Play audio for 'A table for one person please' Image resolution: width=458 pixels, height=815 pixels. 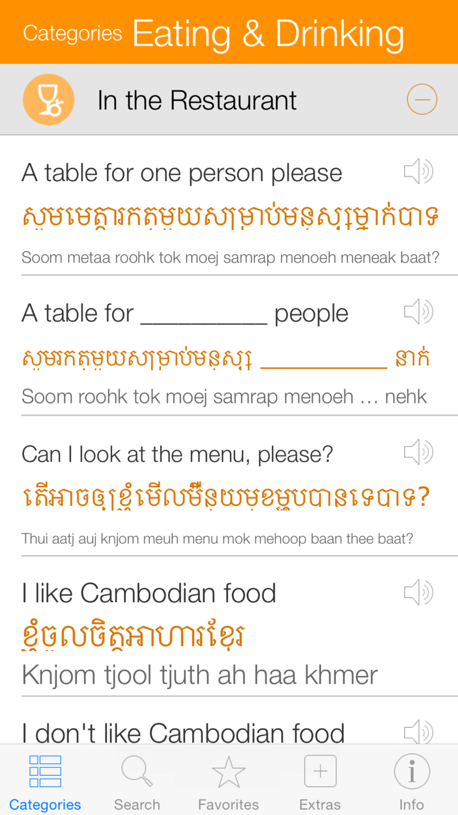[x=419, y=172]
